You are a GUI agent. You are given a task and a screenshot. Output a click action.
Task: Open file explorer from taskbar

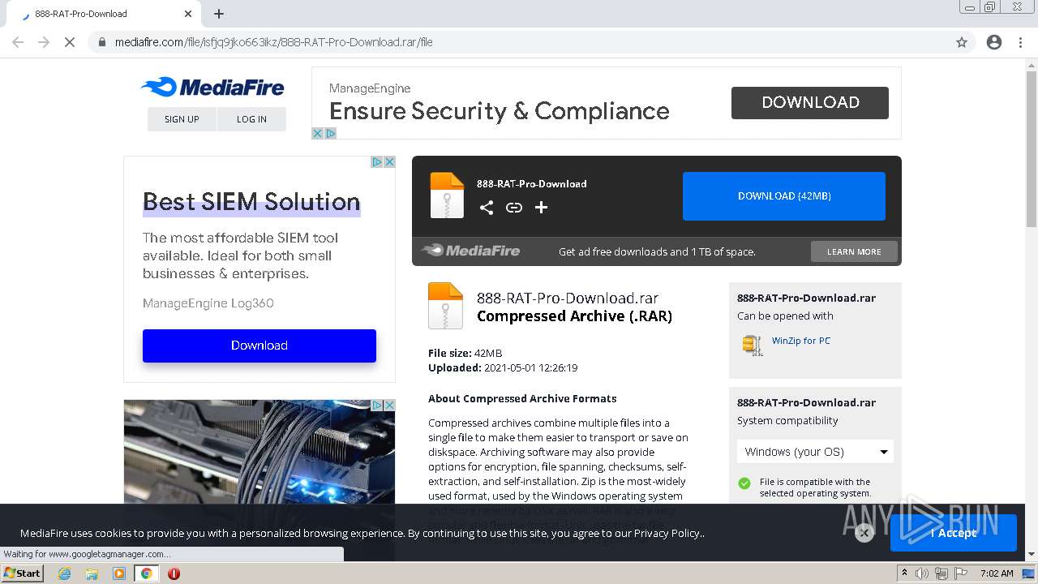[x=92, y=573]
